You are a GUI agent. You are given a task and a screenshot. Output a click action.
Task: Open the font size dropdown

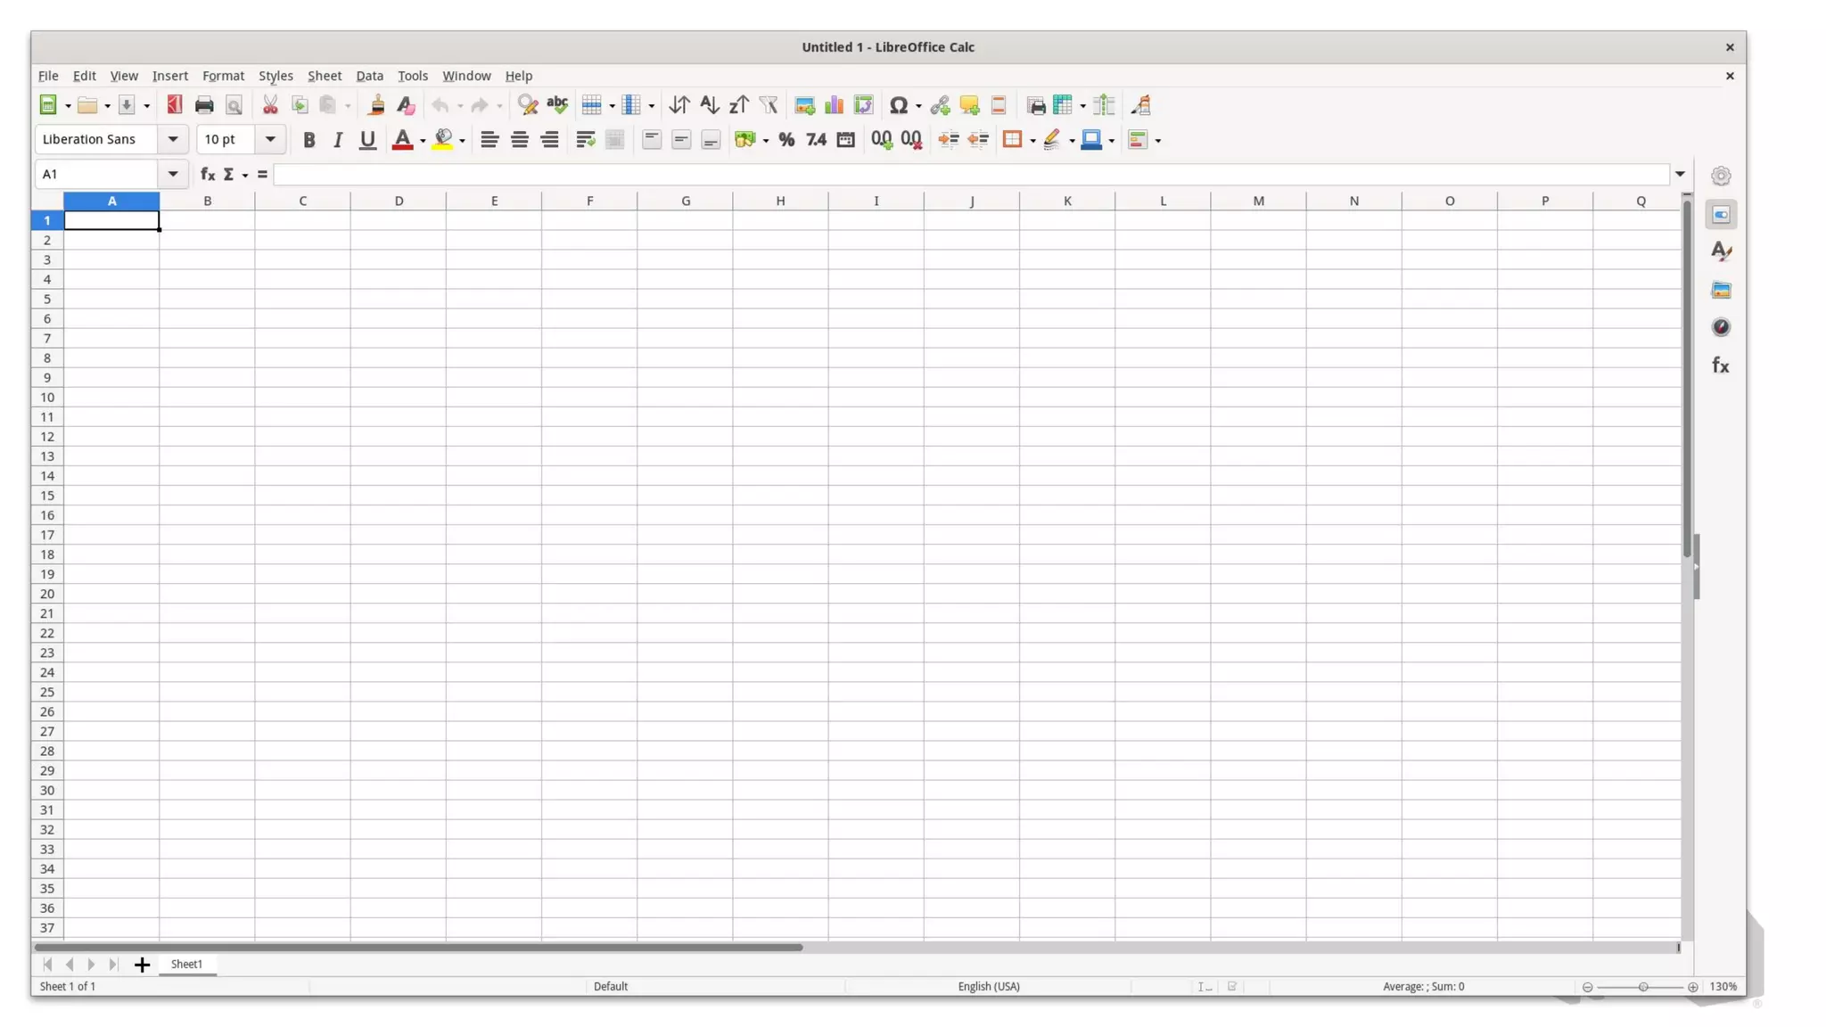pos(270,139)
